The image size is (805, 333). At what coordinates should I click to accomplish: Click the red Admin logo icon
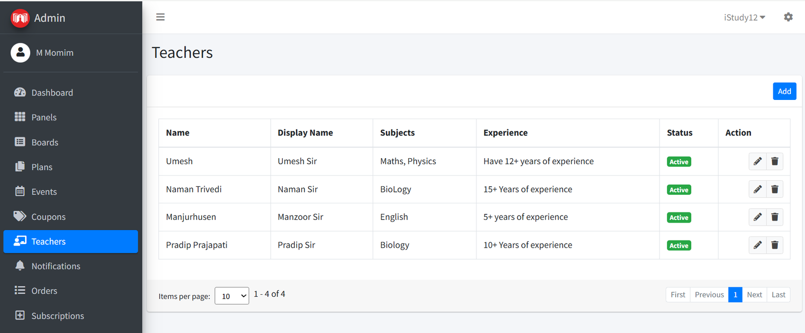20,18
